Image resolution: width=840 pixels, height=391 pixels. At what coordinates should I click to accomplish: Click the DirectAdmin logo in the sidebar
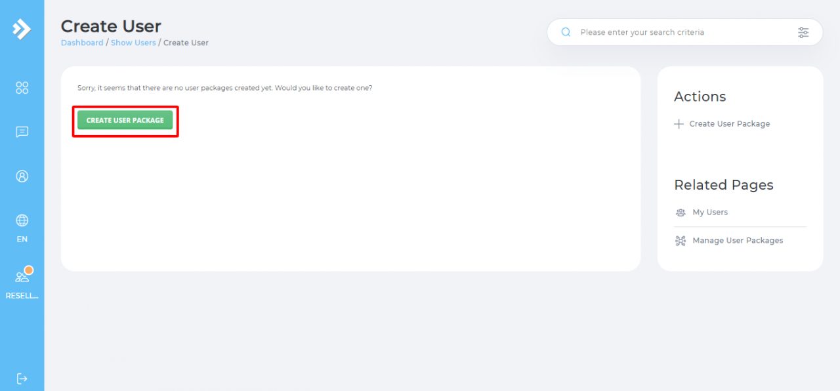(22, 29)
